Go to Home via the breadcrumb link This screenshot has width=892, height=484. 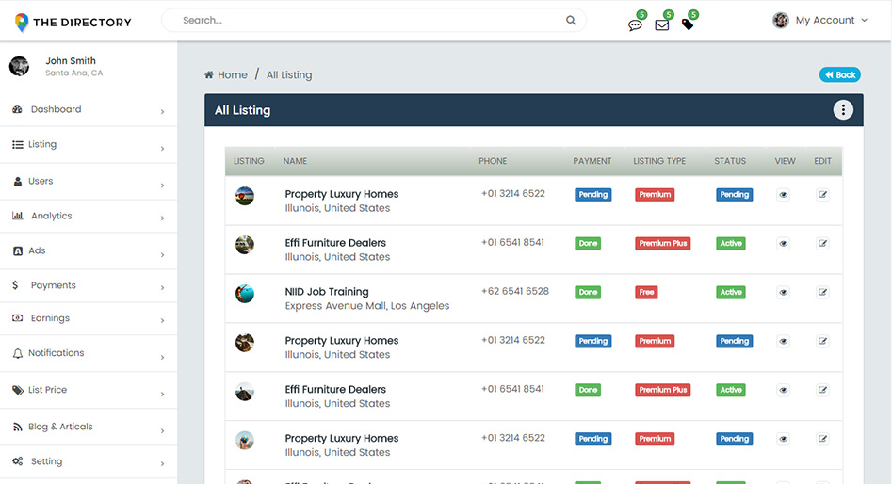232,75
